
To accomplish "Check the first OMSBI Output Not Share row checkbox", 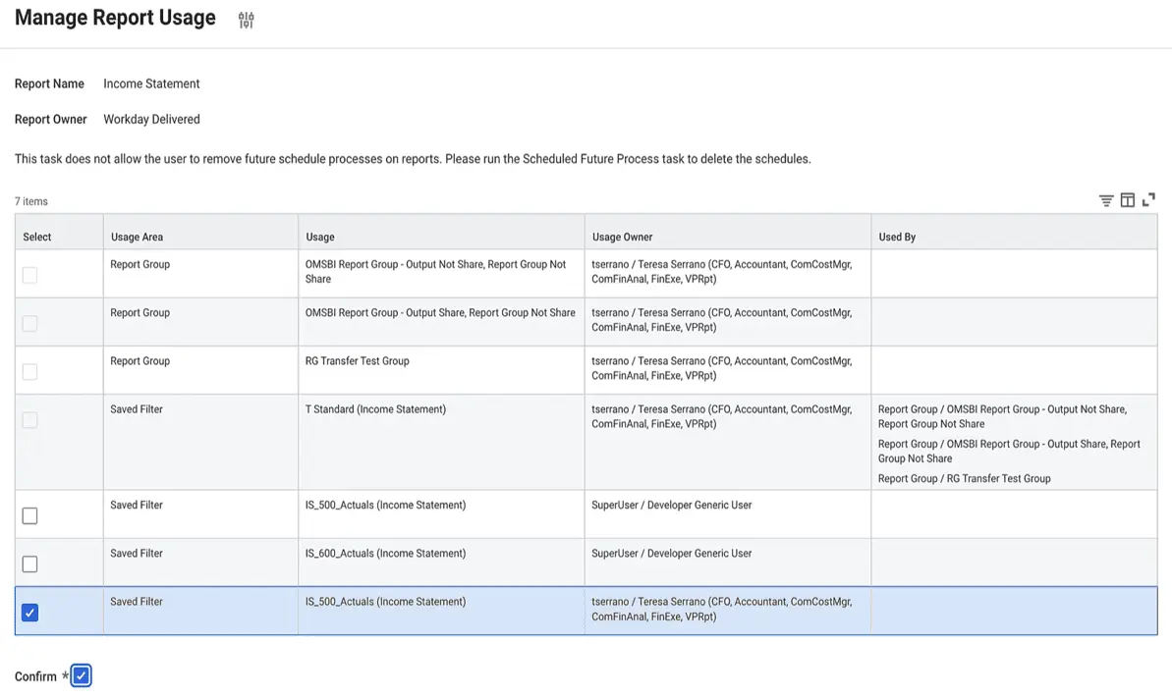I will coord(30,276).
